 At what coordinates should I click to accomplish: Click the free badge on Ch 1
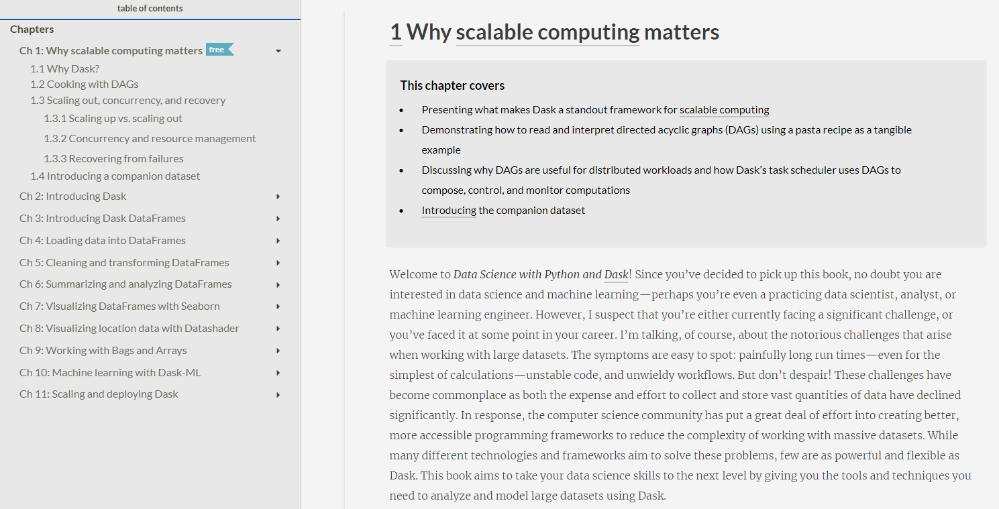(x=219, y=50)
